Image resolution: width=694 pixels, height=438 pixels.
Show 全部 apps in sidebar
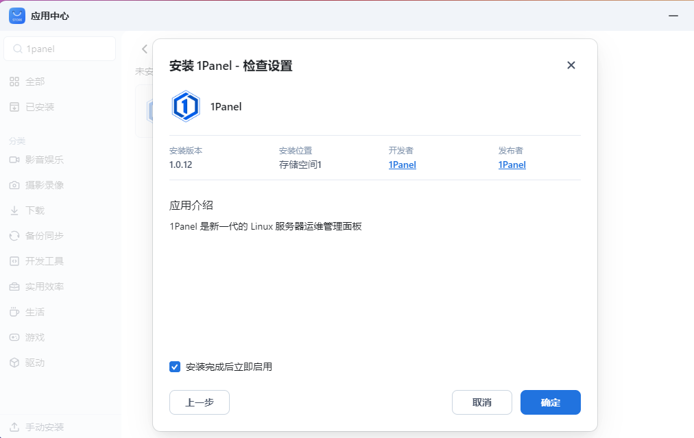34,82
